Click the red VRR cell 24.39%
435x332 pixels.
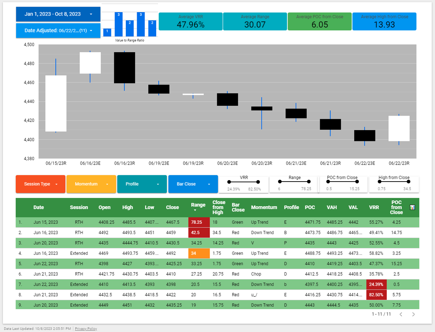point(376,285)
